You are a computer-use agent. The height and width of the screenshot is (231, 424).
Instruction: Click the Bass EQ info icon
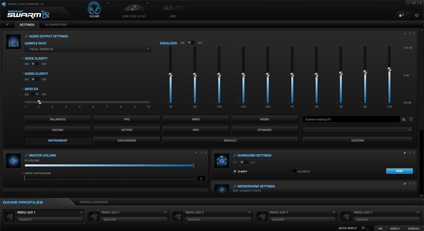coord(23,89)
